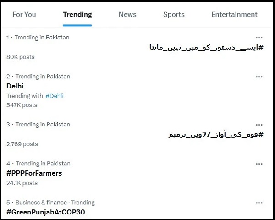The height and width of the screenshot is (220, 275).
Task: Open more options for third trending hashtag
Action: pos(259,125)
